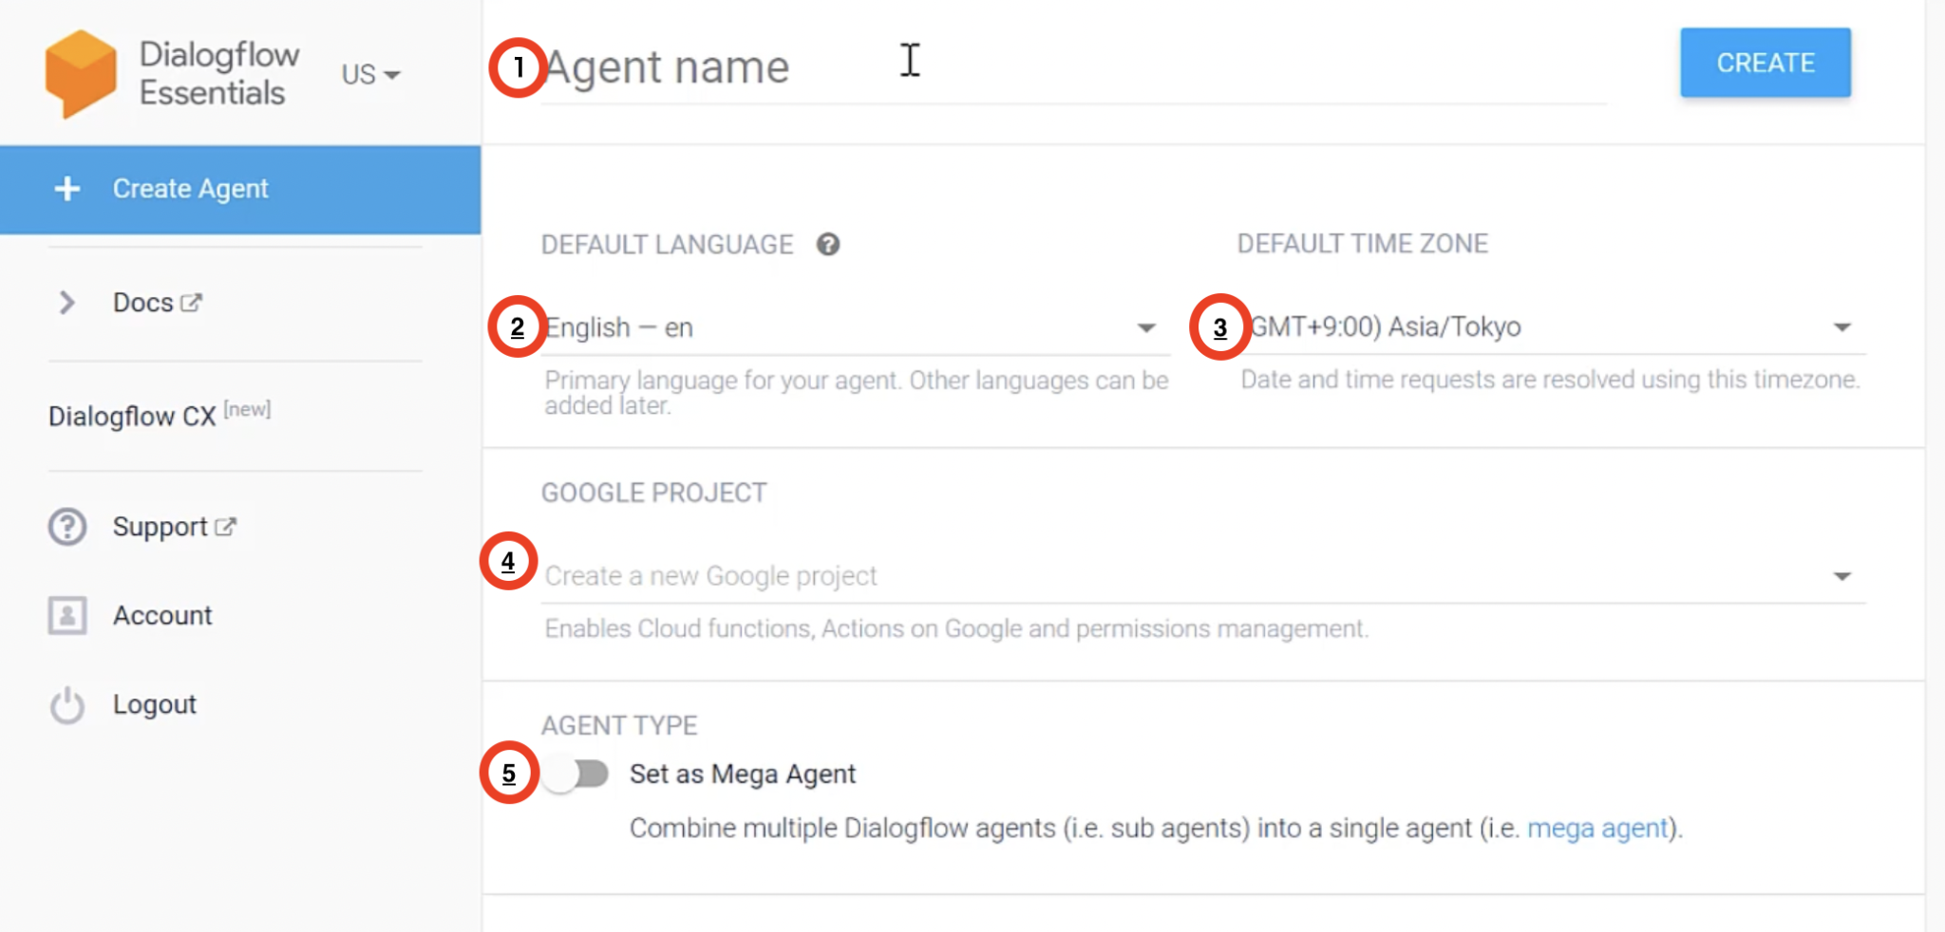Click the Account profile icon
The height and width of the screenshot is (932, 1945).
point(66,615)
